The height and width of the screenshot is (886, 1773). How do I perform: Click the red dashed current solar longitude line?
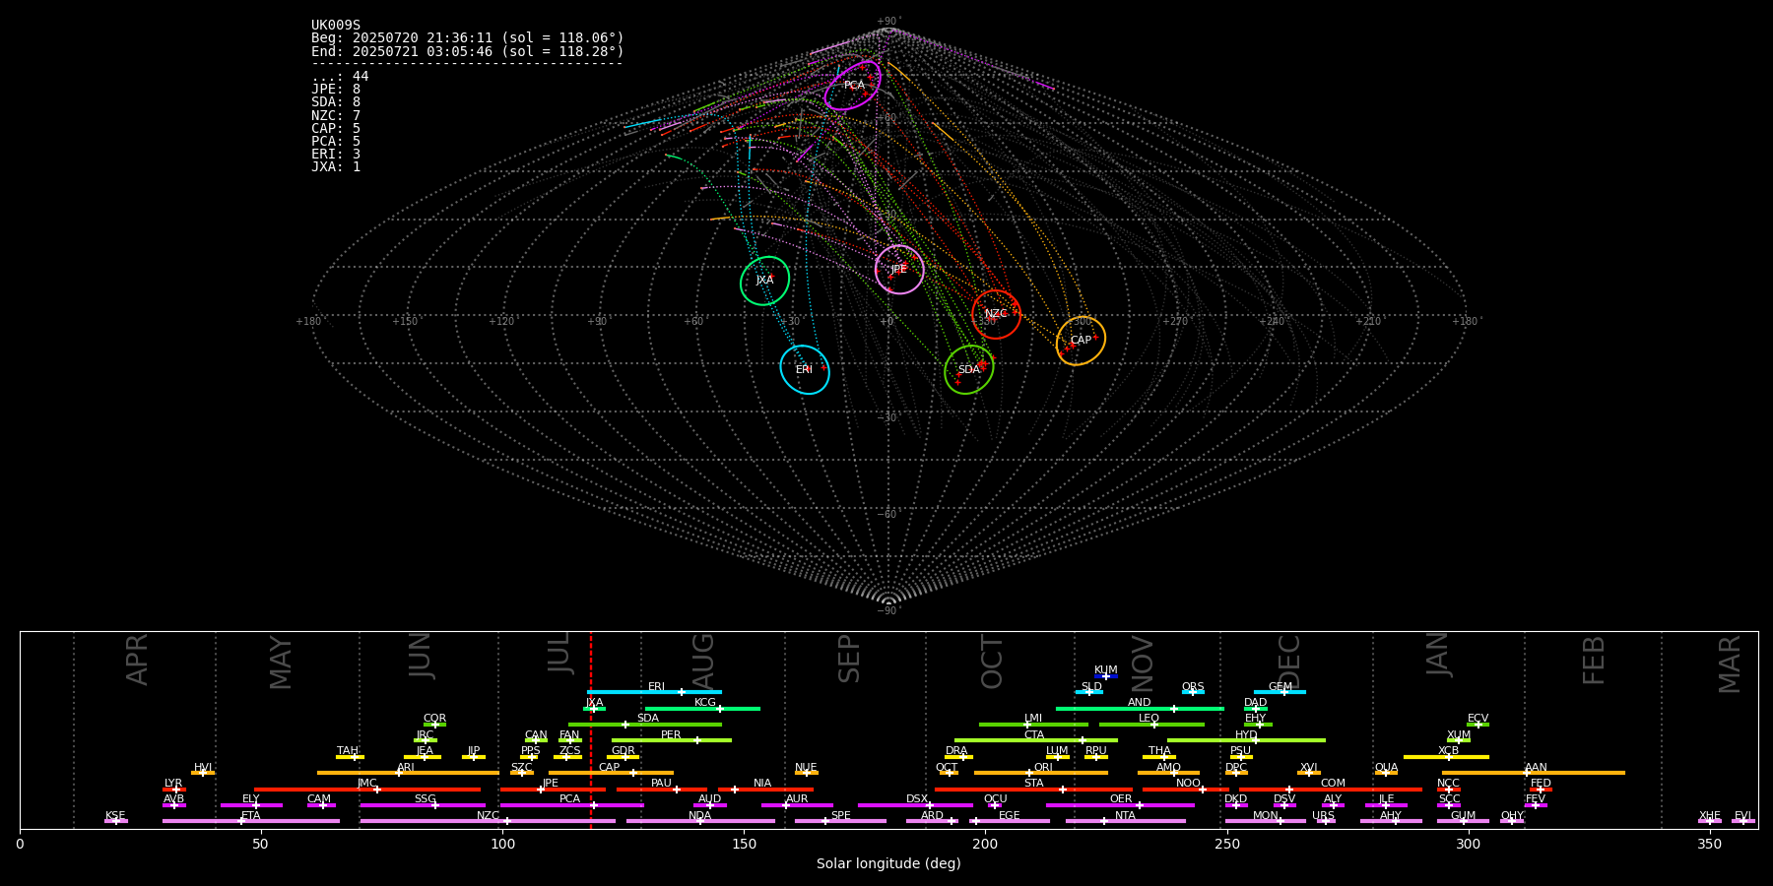(x=591, y=729)
